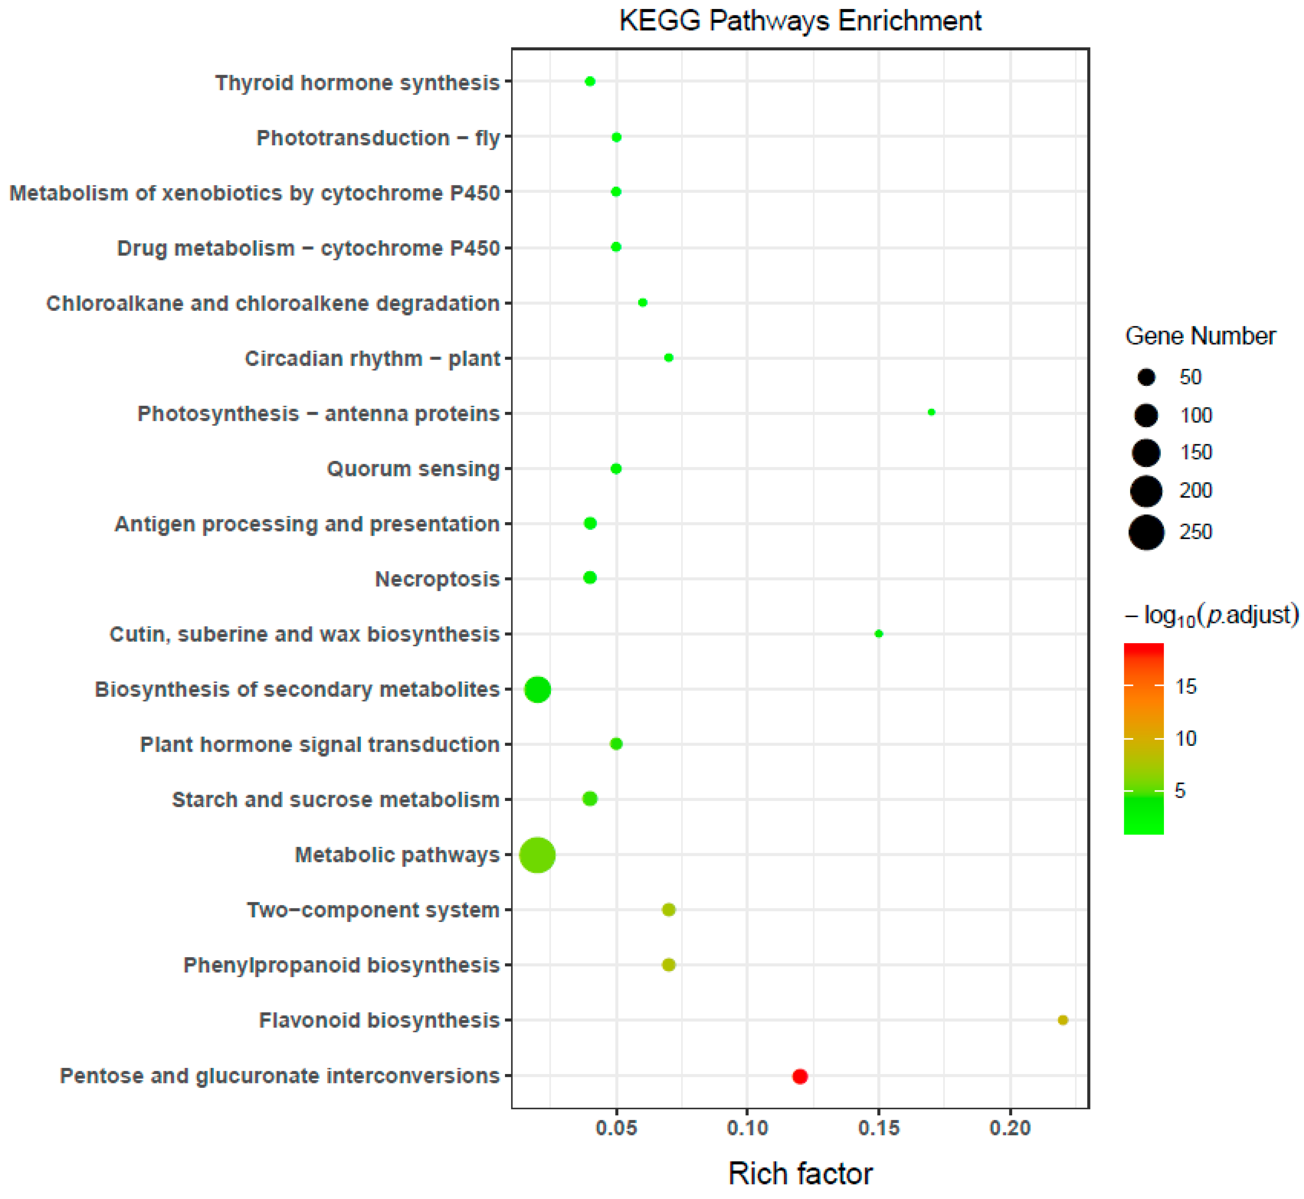Click the Cutin, suberine and wax biosynthesis dot
Viewport: 1304px width, 1199px height.
pyautogui.click(x=878, y=634)
